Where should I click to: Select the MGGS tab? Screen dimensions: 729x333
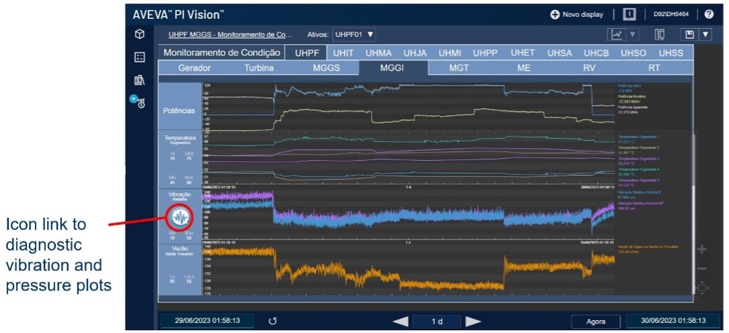click(326, 68)
